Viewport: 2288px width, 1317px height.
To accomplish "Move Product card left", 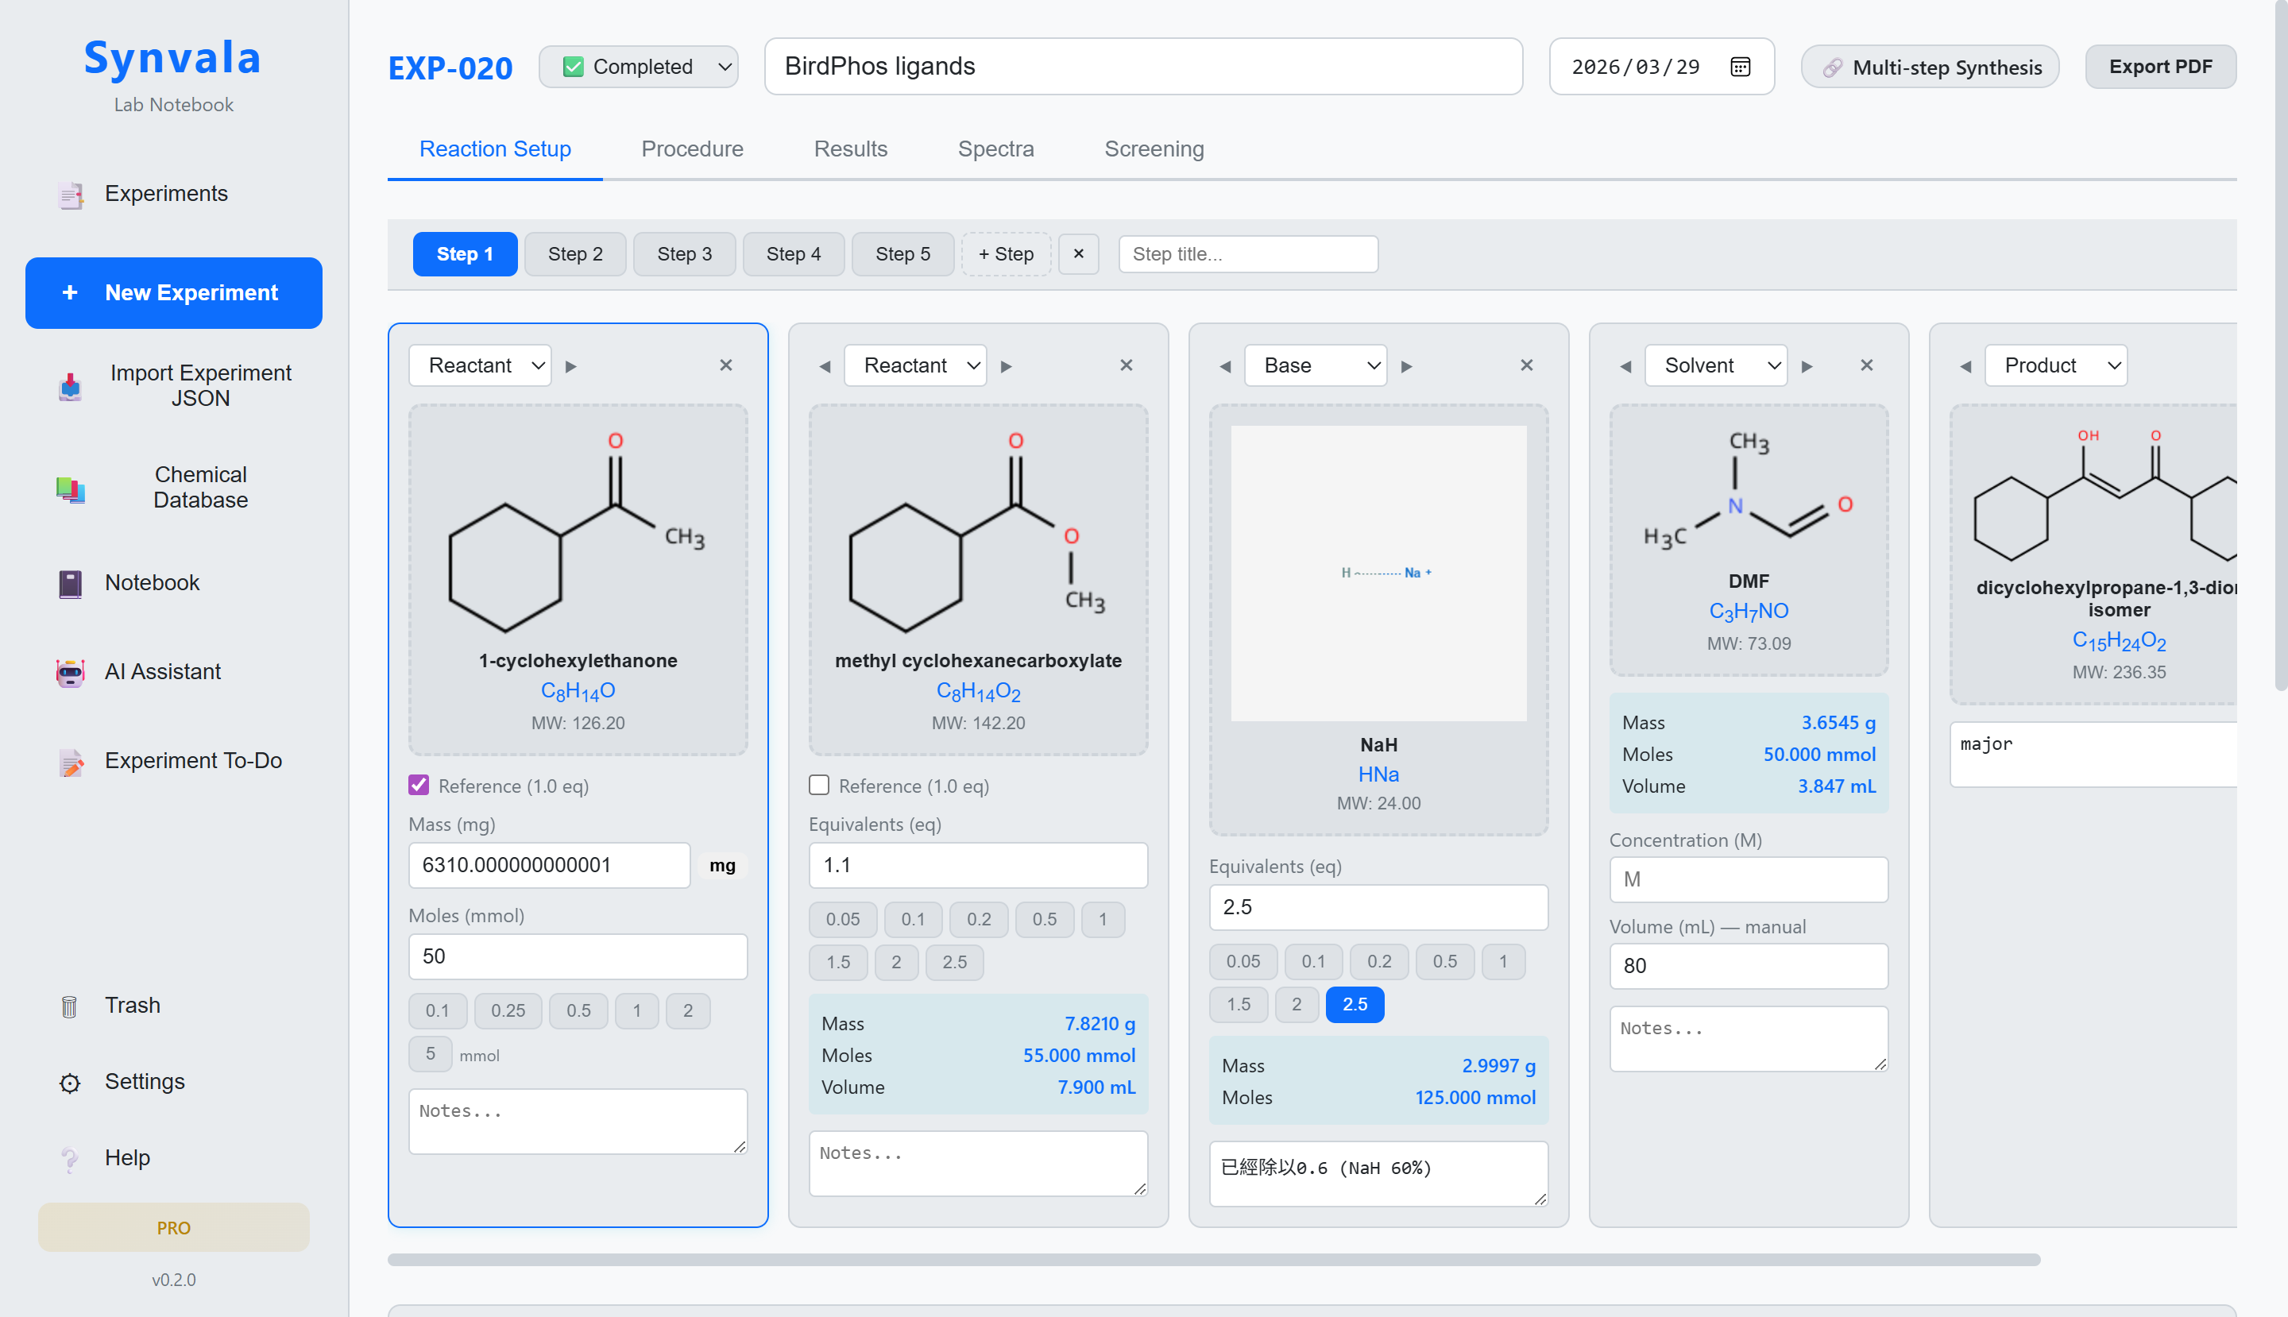I will (x=1966, y=366).
